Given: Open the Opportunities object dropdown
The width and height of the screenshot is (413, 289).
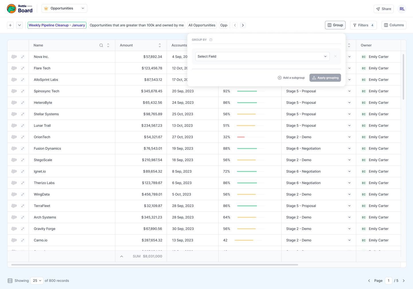Looking at the screenshot, I should coord(64,8).
